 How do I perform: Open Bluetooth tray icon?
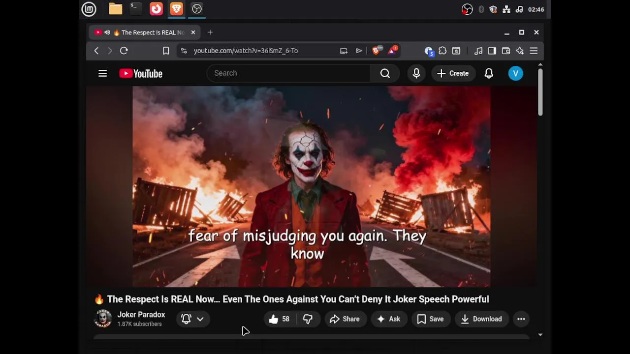481,9
